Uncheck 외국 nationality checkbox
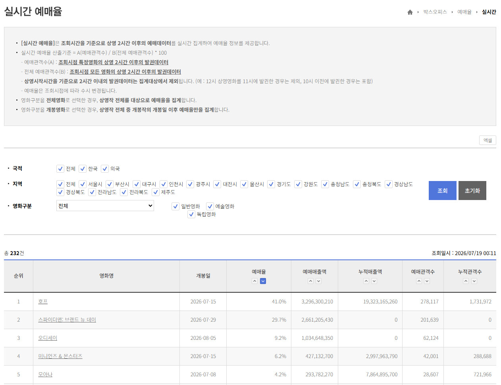This screenshot has width=501, height=385. click(105, 169)
